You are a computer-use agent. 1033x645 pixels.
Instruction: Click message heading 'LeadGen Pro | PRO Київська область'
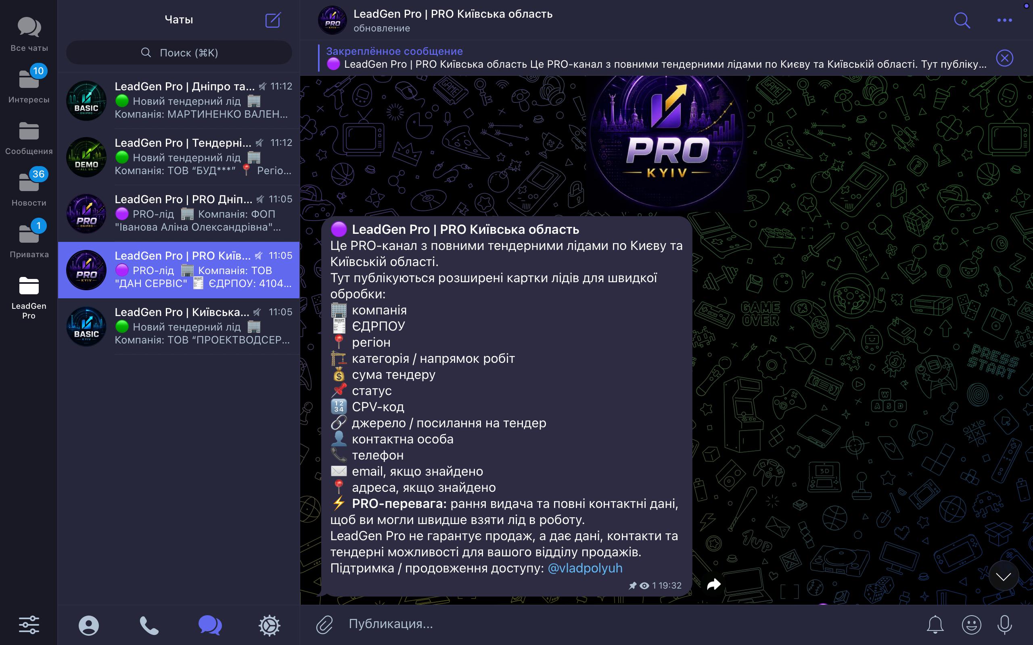(465, 229)
